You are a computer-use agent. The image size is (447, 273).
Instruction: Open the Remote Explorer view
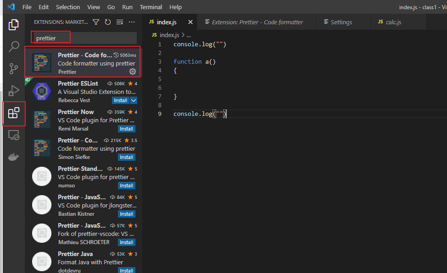pos(13,135)
